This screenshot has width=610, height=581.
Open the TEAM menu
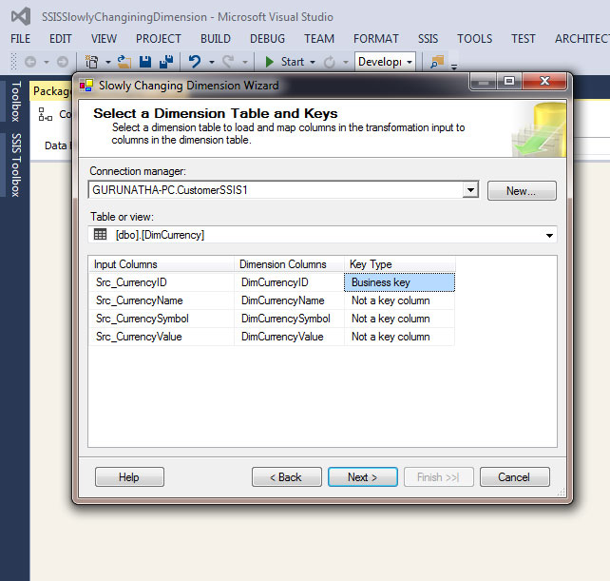pos(319,39)
